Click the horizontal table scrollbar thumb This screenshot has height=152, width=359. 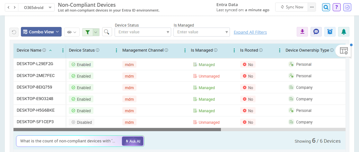pyautogui.click(x=117, y=129)
